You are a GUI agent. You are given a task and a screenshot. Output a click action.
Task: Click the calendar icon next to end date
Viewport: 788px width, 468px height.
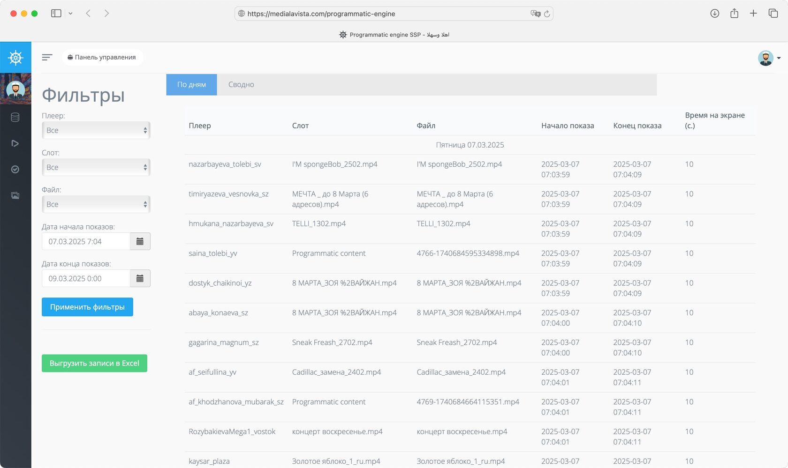[140, 278]
